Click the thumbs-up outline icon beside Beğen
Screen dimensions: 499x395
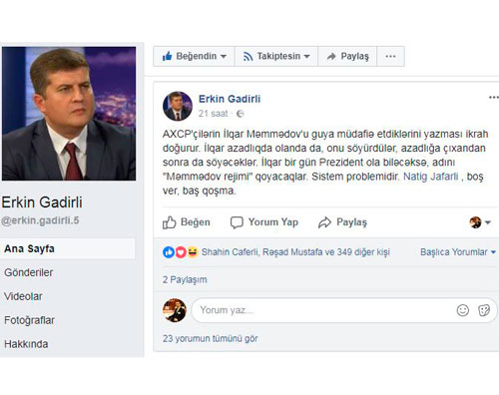coord(169,222)
